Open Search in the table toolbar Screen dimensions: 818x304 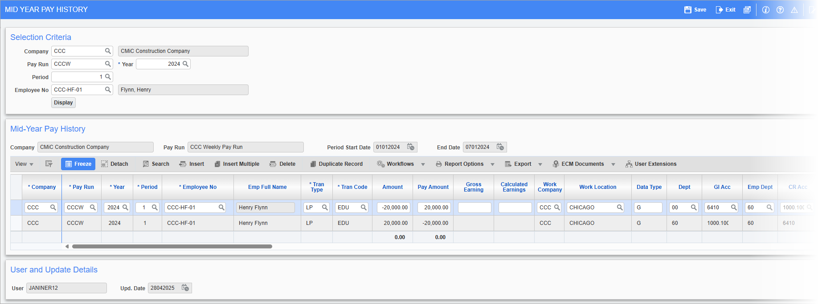pyautogui.click(x=156, y=164)
